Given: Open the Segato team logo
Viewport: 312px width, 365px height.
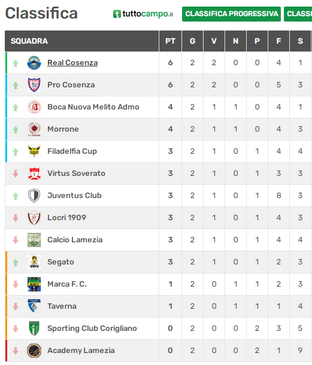Looking at the screenshot, I should pyautogui.click(x=34, y=262).
